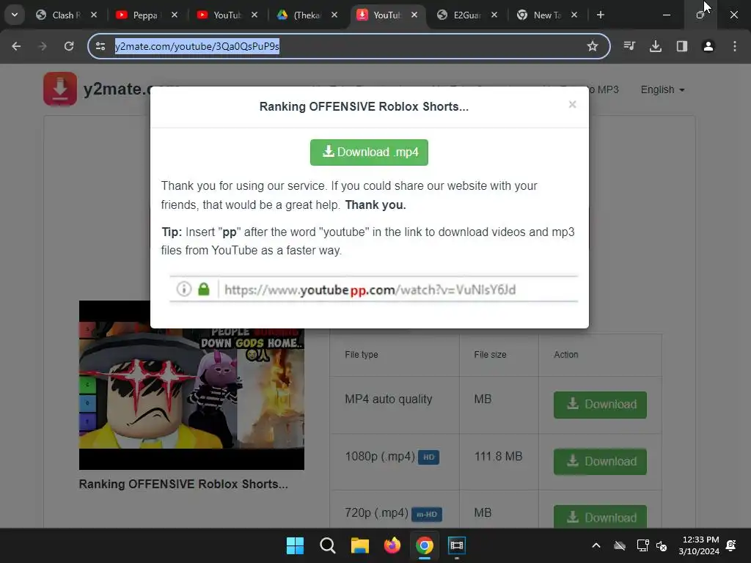Show hidden system tray icons
This screenshot has width=751, height=563.
click(x=596, y=545)
